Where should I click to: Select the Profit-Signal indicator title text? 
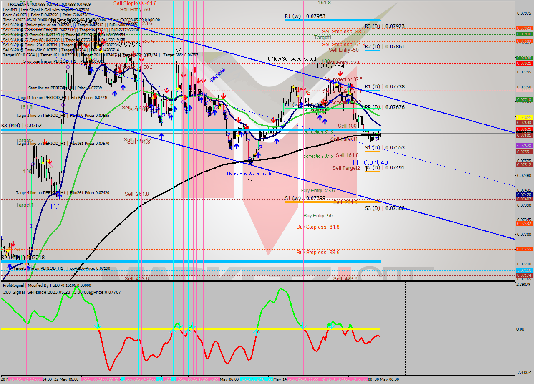click(15, 285)
